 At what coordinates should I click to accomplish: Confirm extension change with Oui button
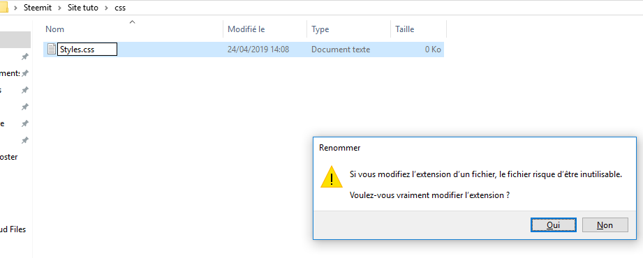[553, 225]
